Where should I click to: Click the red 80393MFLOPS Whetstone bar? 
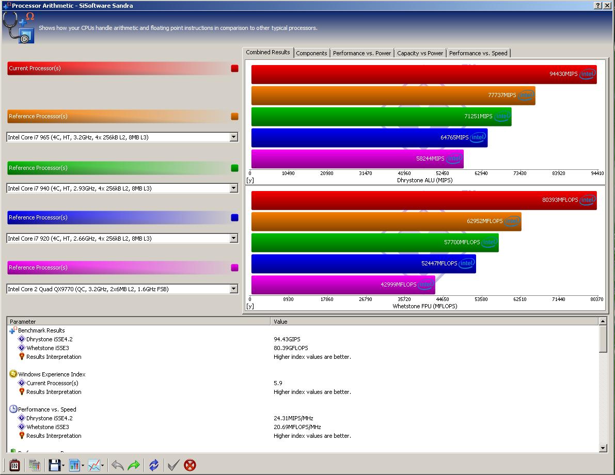coord(424,200)
